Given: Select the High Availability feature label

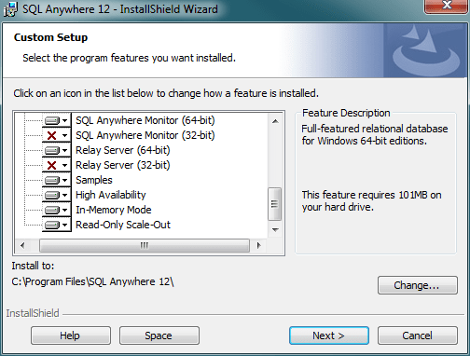Looking at the screenshot, I should [x=111, y=195].
